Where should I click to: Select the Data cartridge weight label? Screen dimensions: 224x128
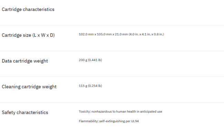(25, 61)
